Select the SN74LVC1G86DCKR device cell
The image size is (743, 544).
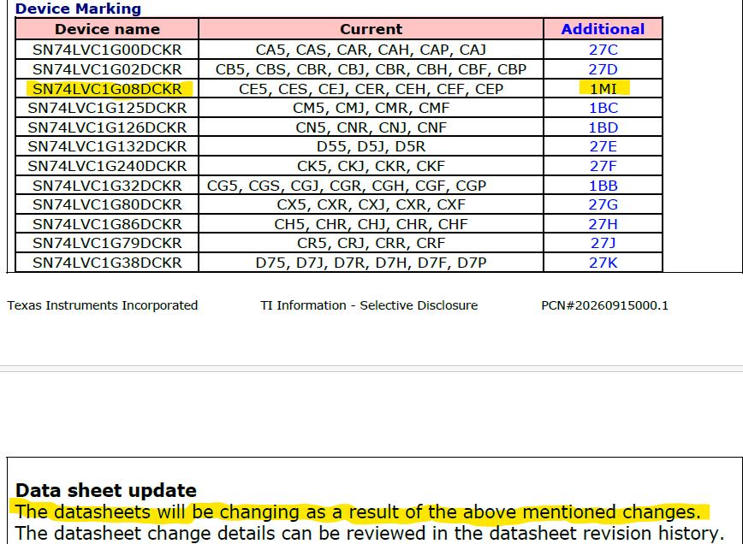click(x=107, y=224)
